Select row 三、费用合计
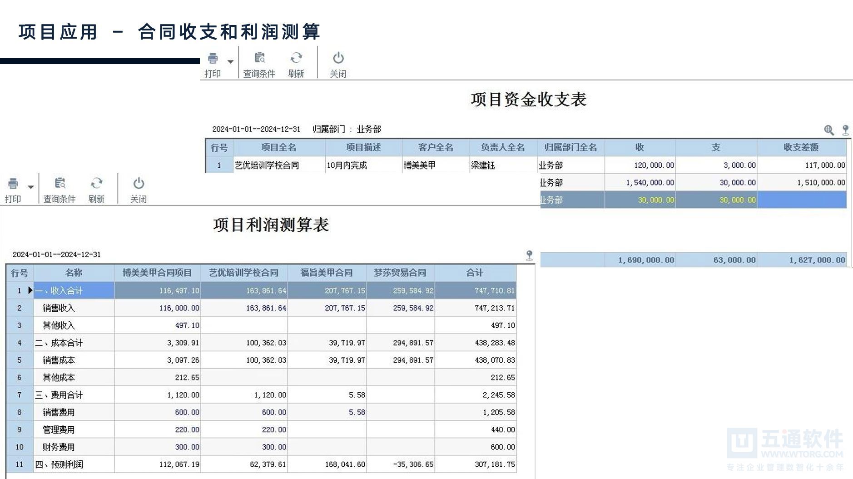Screen dimensions: 853x479 coord(262,394)
